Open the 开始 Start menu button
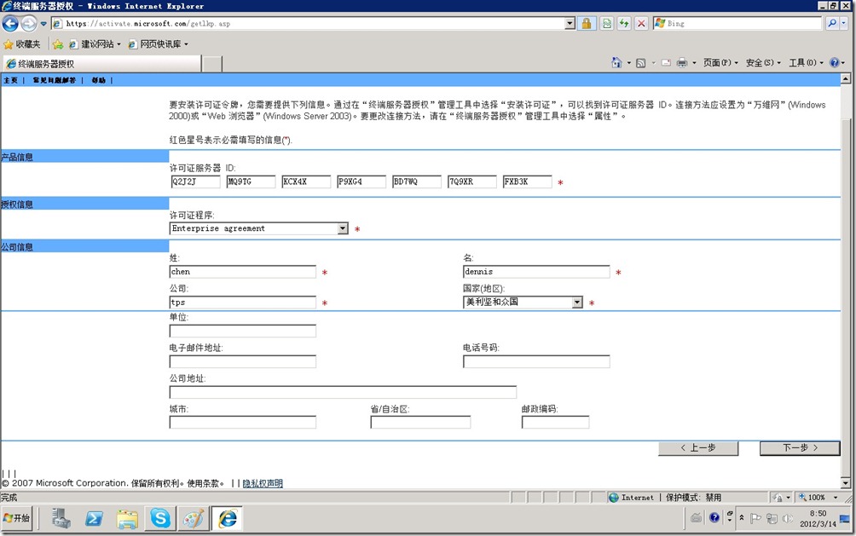Screen dimensions: 856x536 tap(17, 518)
